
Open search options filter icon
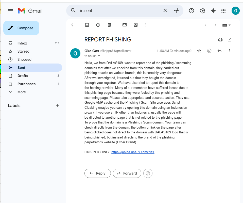176,11
